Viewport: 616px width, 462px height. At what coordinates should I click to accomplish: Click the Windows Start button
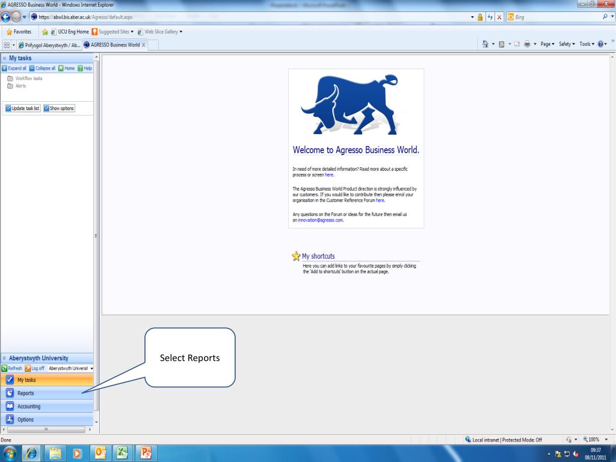coord(10,454)
